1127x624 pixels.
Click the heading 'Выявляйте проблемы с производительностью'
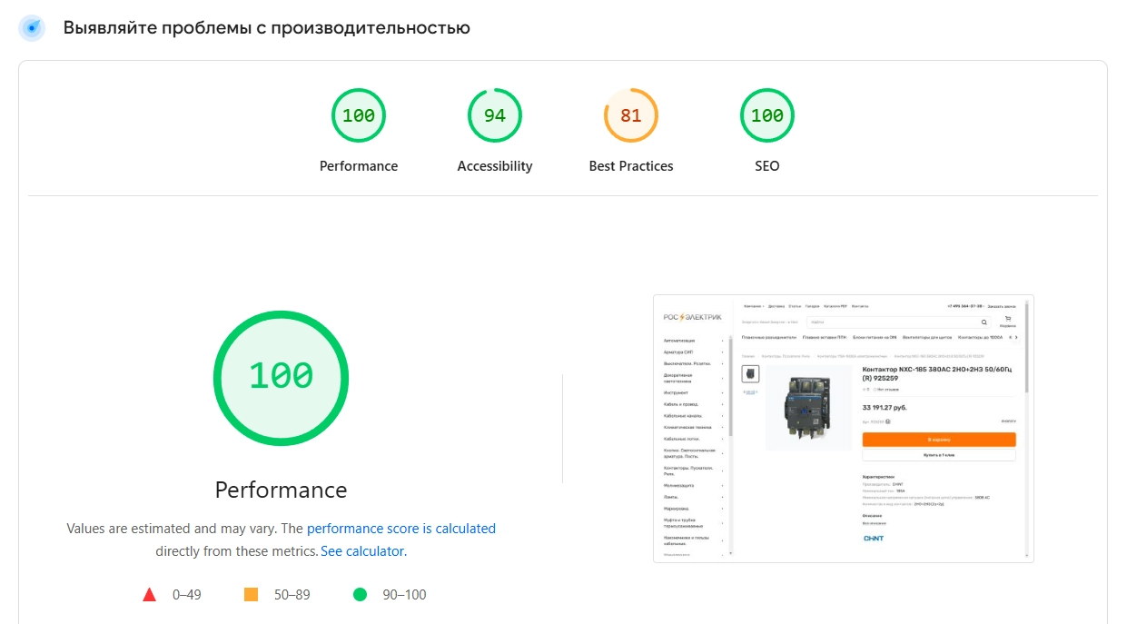pos(267,28)
